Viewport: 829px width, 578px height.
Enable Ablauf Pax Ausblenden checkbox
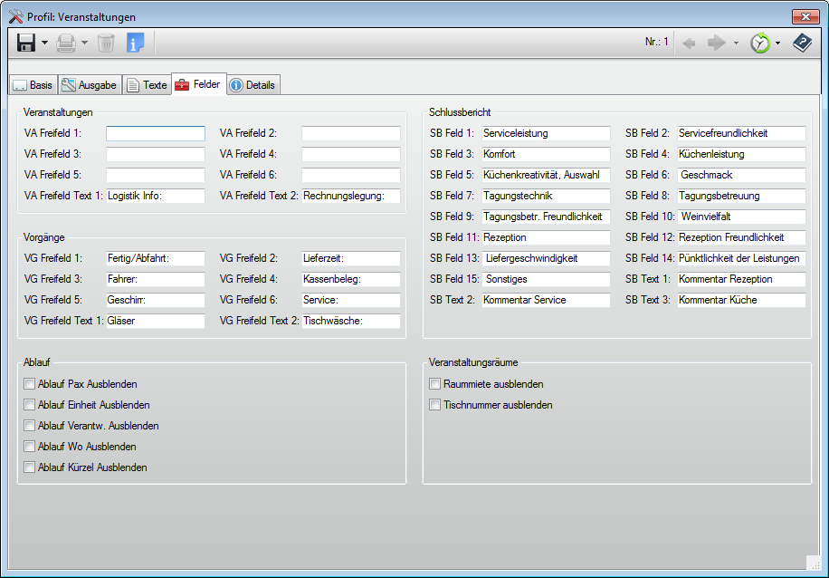[30, 384]
